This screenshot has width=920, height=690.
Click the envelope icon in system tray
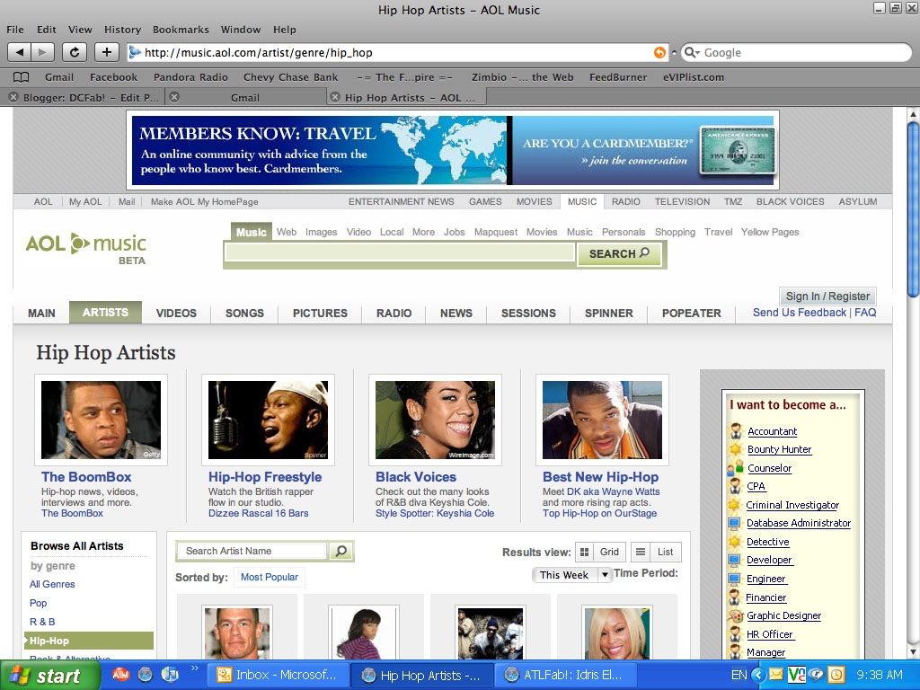tap(775, 675)
